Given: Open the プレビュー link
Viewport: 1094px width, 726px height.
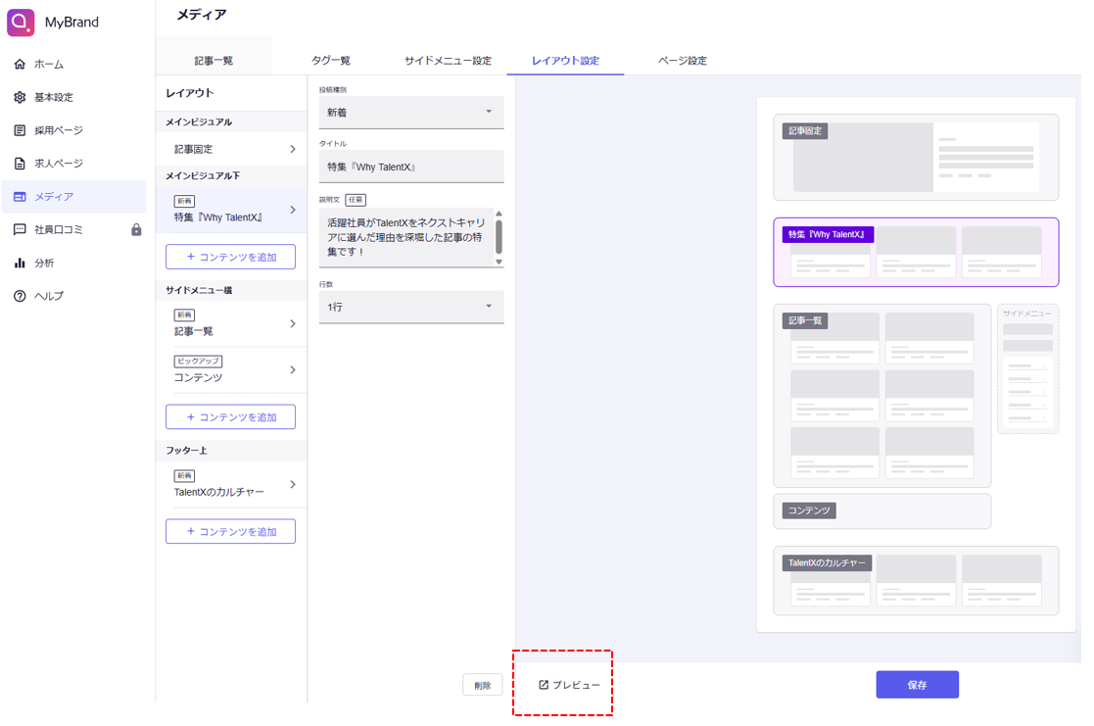Looking at the screenshot, I should (x=569, y=685).
